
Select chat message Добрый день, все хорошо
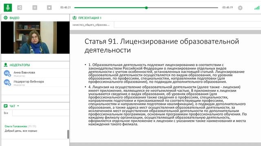21,131
